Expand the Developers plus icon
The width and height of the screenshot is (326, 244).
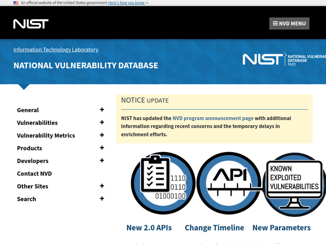pos(102,160)
